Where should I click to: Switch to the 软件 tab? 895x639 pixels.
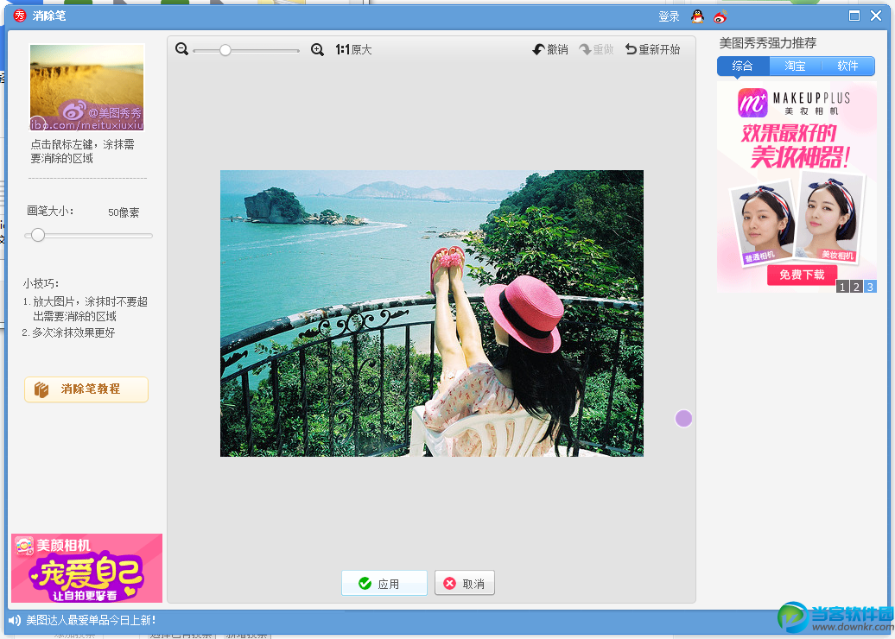click(848, 66)
